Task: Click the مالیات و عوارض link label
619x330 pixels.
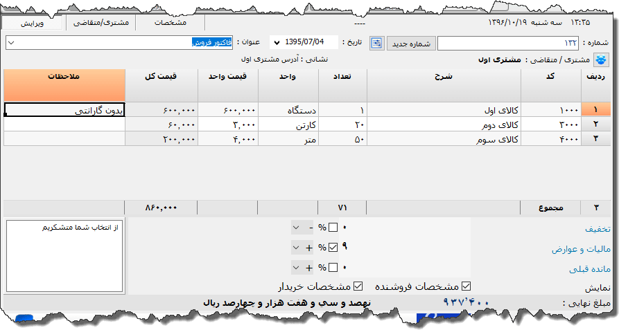Action: pyautogui.click(x=581, y=249)
